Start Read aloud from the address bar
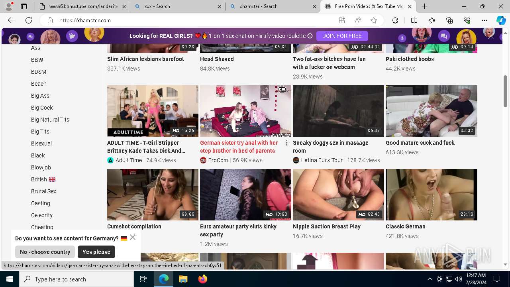The image size is (510, 287). 358,20
